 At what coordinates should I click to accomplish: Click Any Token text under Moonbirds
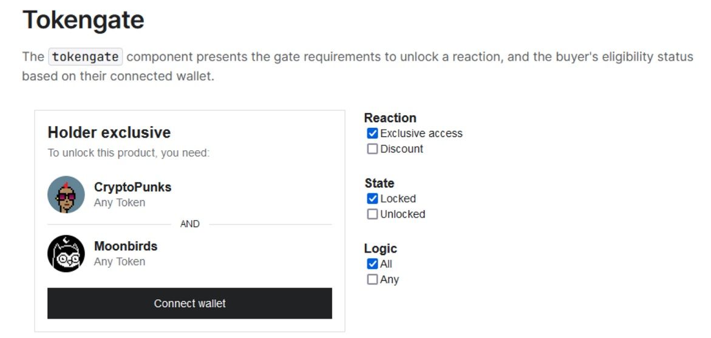[x=120, y=262]
